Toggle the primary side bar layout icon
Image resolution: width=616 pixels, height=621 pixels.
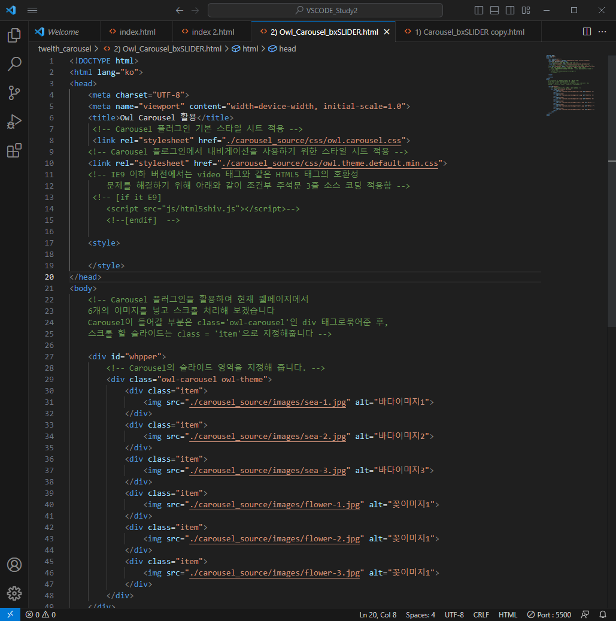(479, 10)
